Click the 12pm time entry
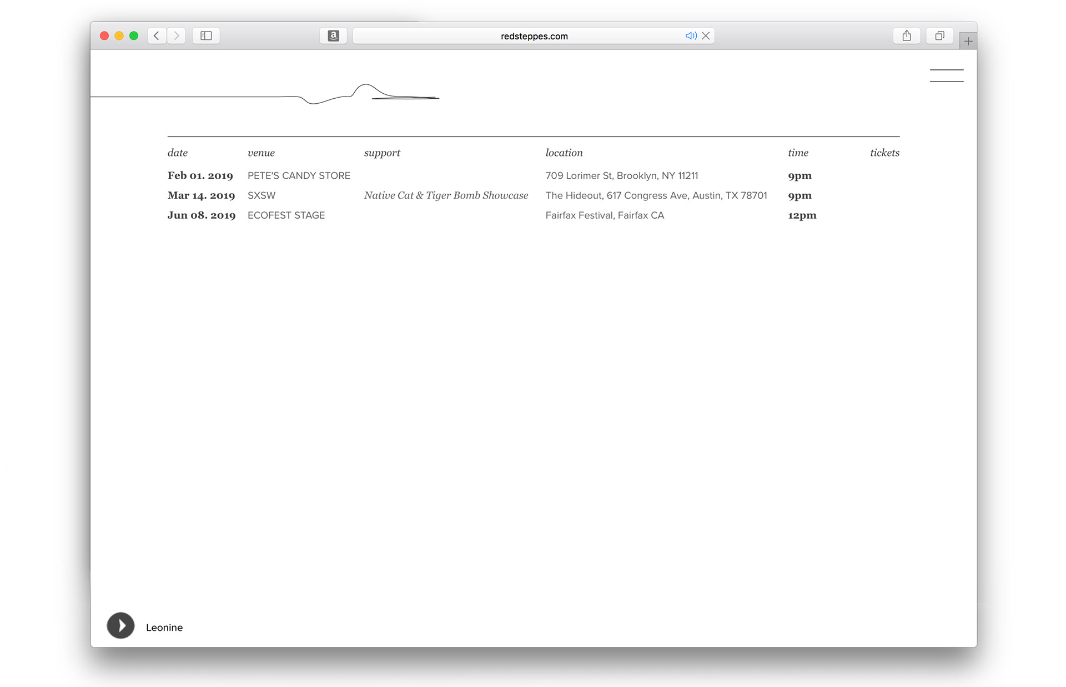Viewport: 1066px width, 687px height. (802, 216)
